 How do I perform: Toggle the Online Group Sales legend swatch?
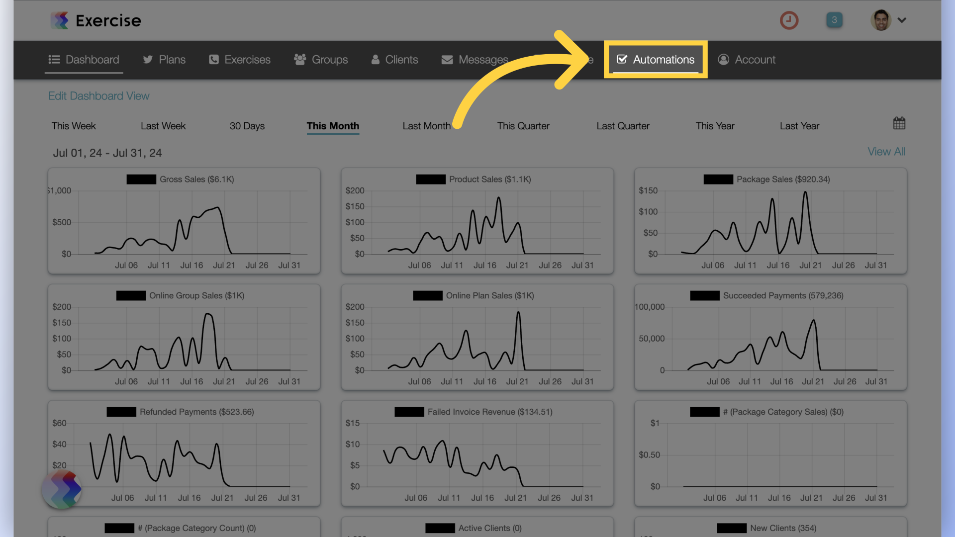pos(131,296)
